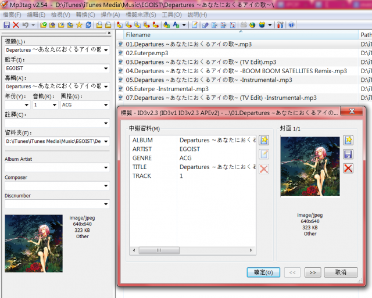Image resolution: width=372 pixels, height=298 pixels.
Task: Expand the 註釋(C) comment dropdown
Action: click(x=106, y=123)
